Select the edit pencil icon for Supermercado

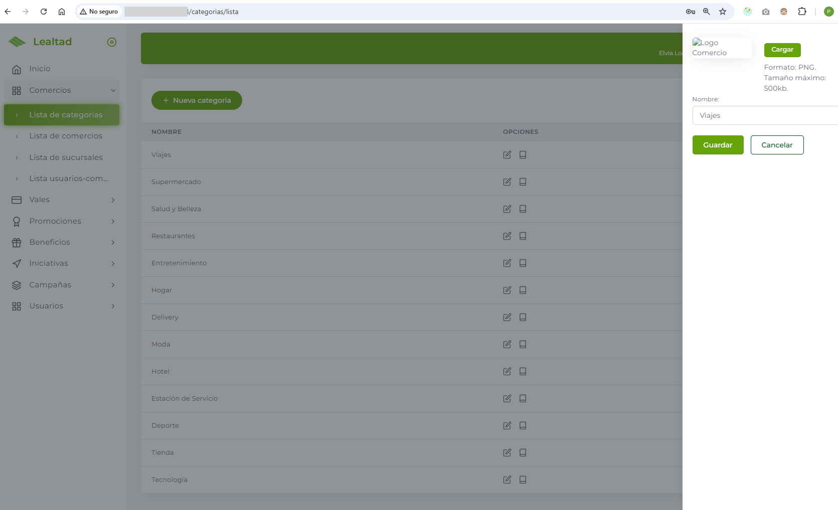(x=507, y=182)
